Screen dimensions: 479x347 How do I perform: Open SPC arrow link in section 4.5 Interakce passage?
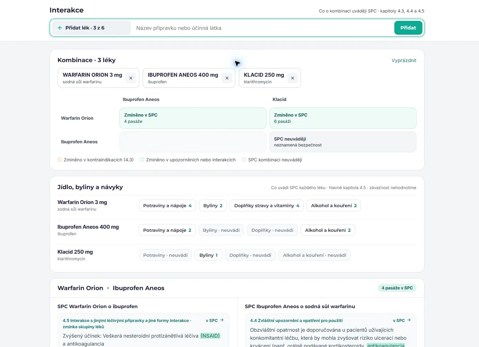point(215,320)
